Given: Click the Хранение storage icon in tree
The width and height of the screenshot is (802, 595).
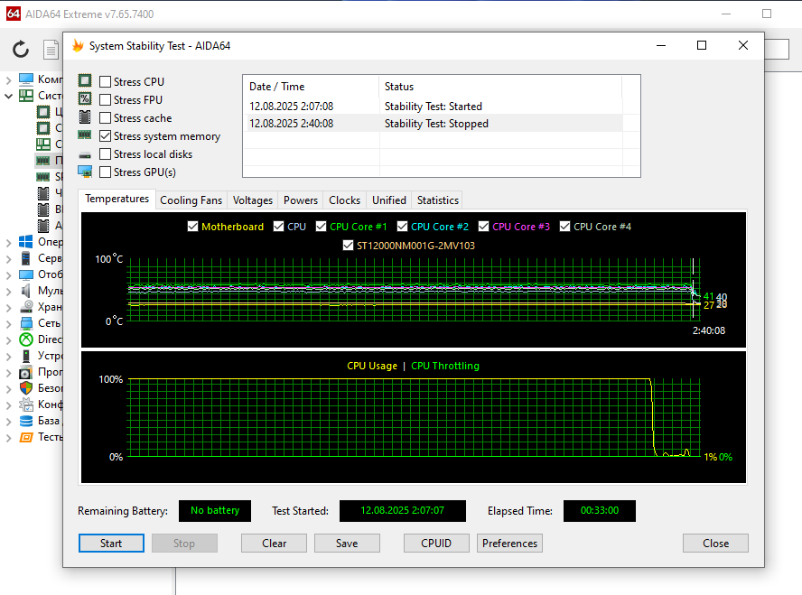Looking at the screenshot, I should (x=26, y=307).
